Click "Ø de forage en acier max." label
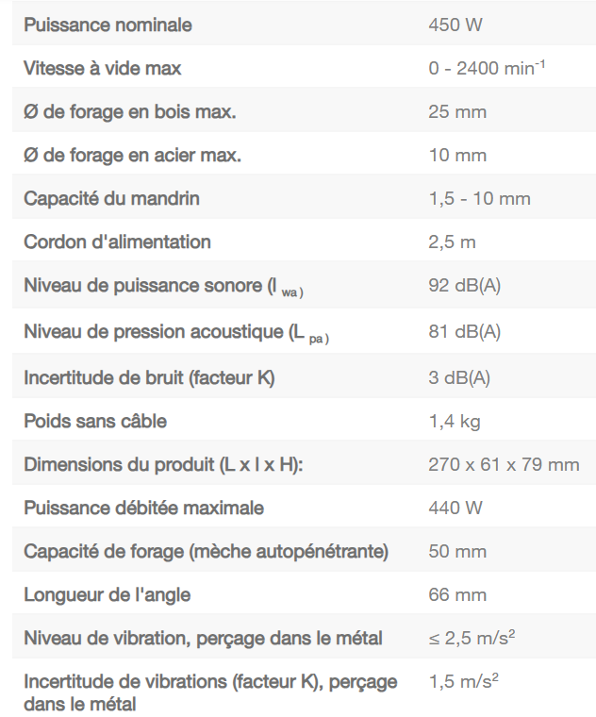This screenshot has height=717, width=596. click(132, 156)
